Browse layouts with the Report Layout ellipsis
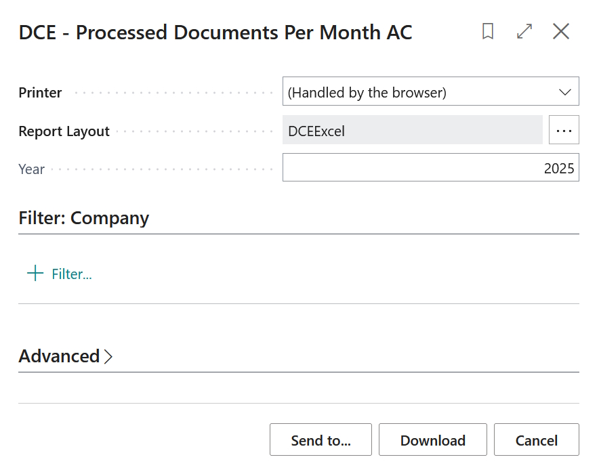Image resolution: width=599 pixels, height=472 pixels. coord(564,130)
